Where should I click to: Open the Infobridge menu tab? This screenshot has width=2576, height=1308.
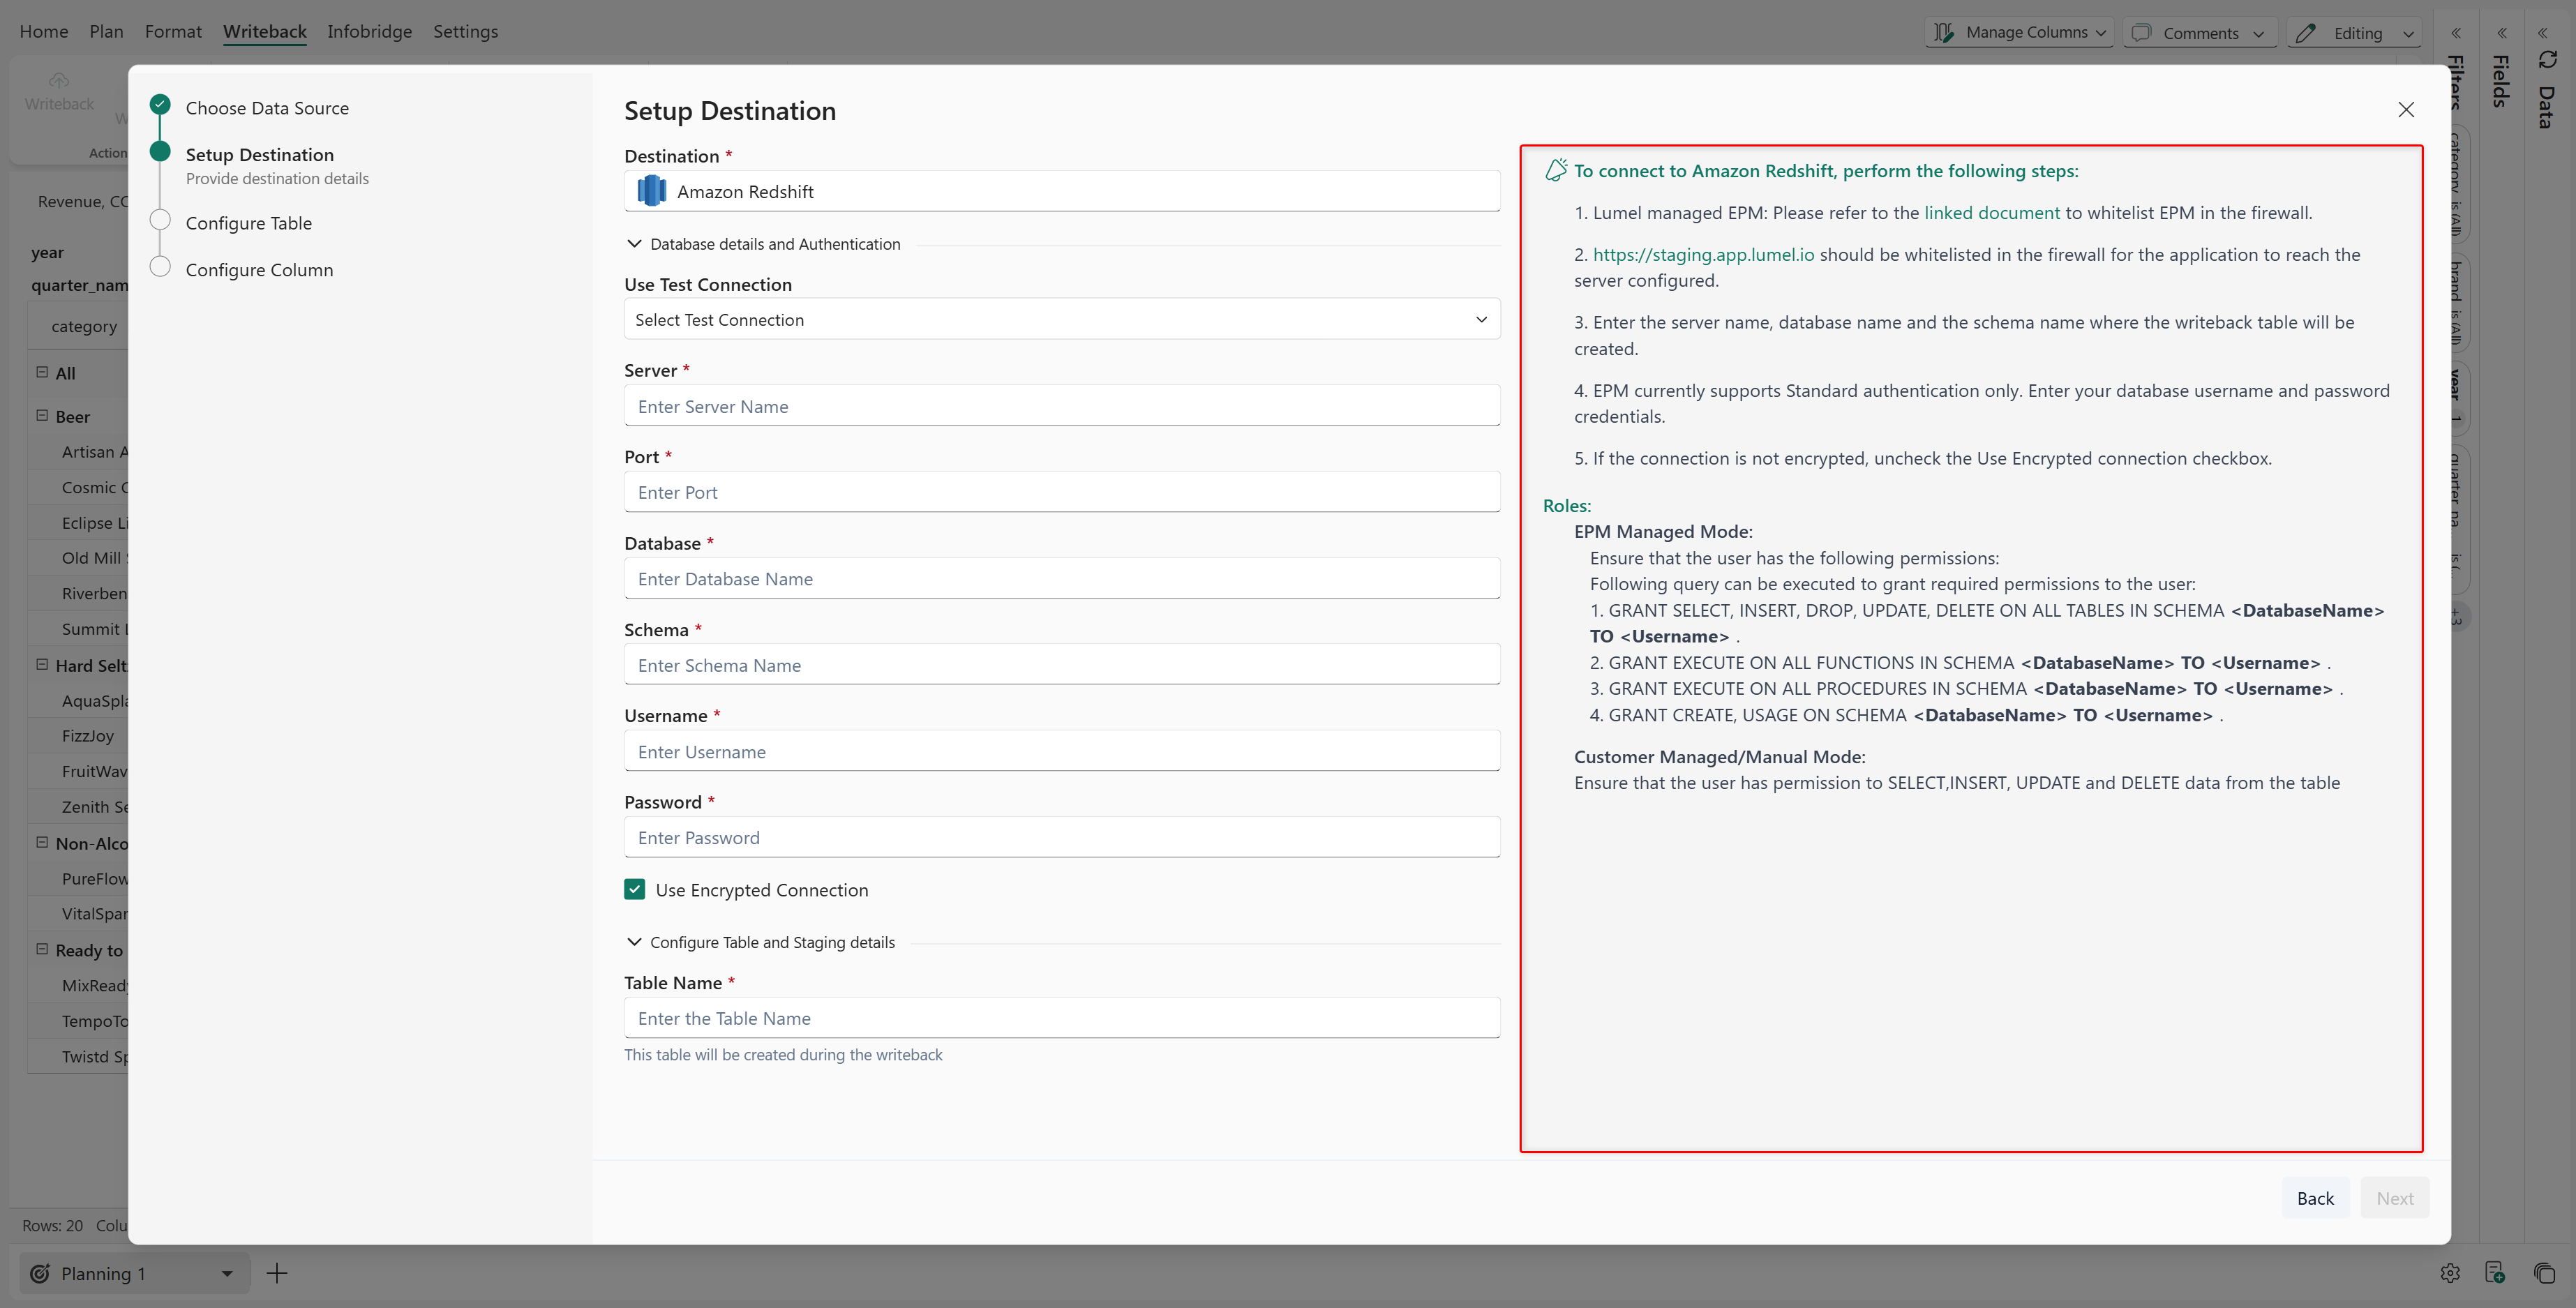point(369,31)
